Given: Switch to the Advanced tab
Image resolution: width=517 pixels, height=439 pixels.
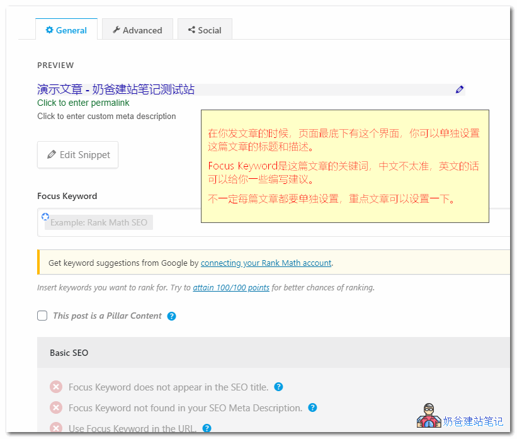Looking at the screenshot, I should (x=137, y=30).
